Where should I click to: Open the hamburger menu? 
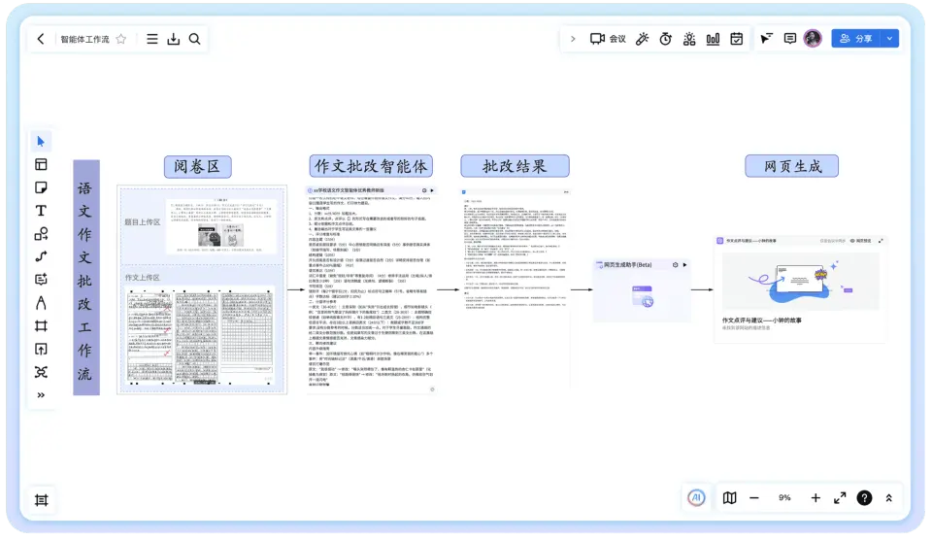[x=152, y=39]
